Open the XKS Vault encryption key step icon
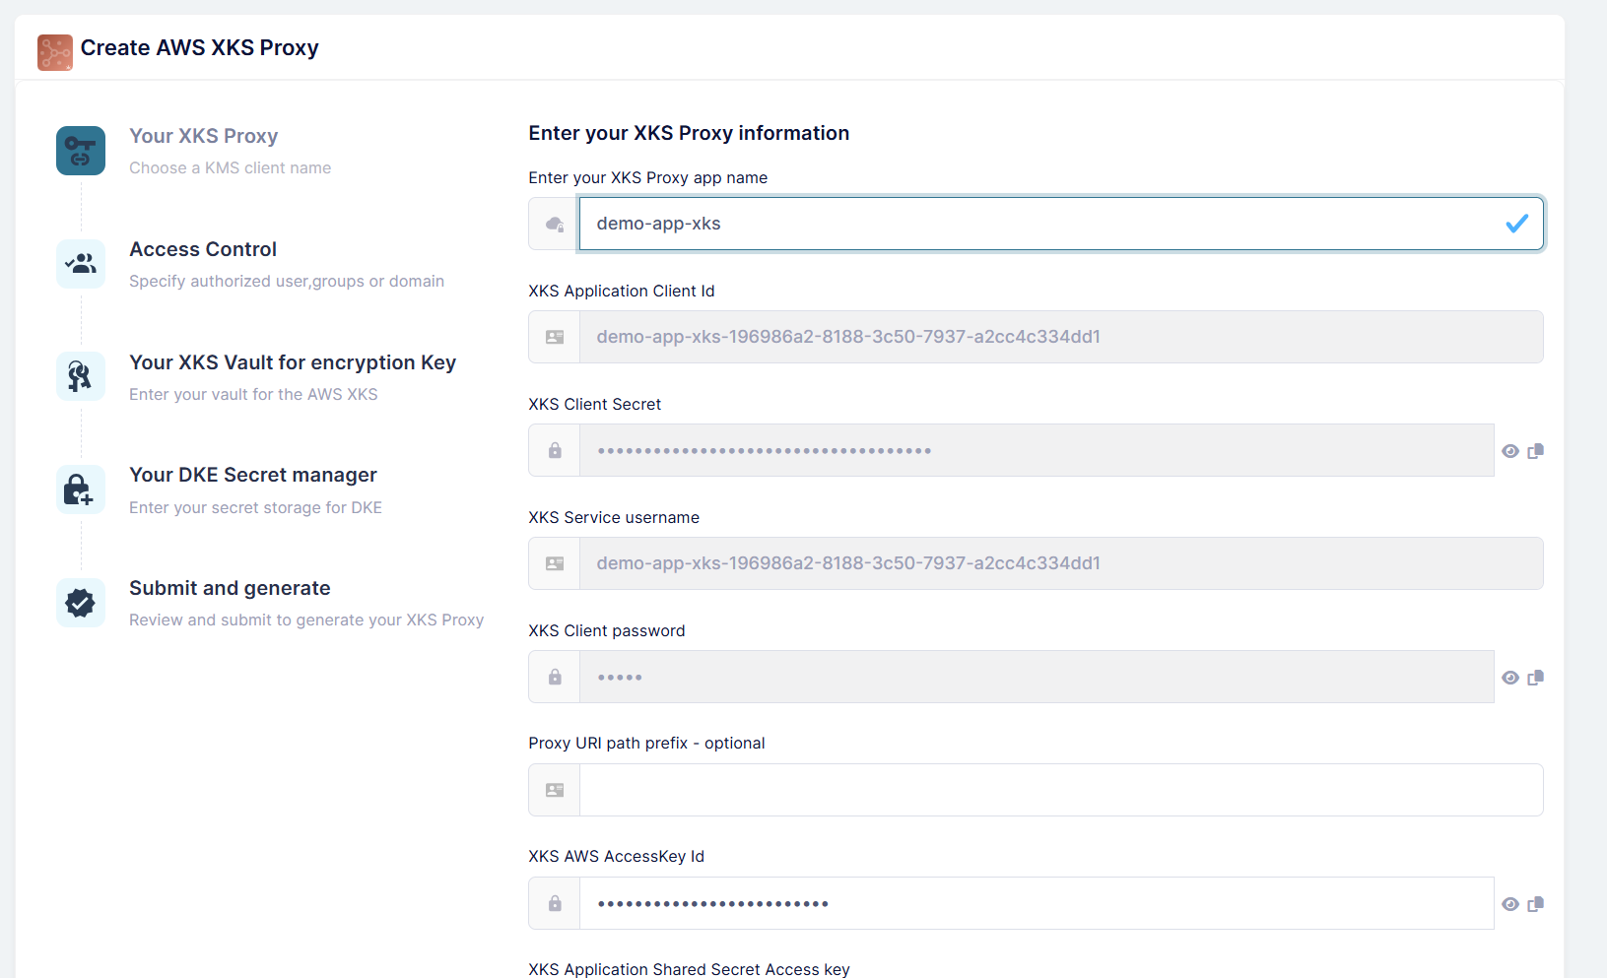Viewport: 1607px width, 978px height. tap(81, 376)
